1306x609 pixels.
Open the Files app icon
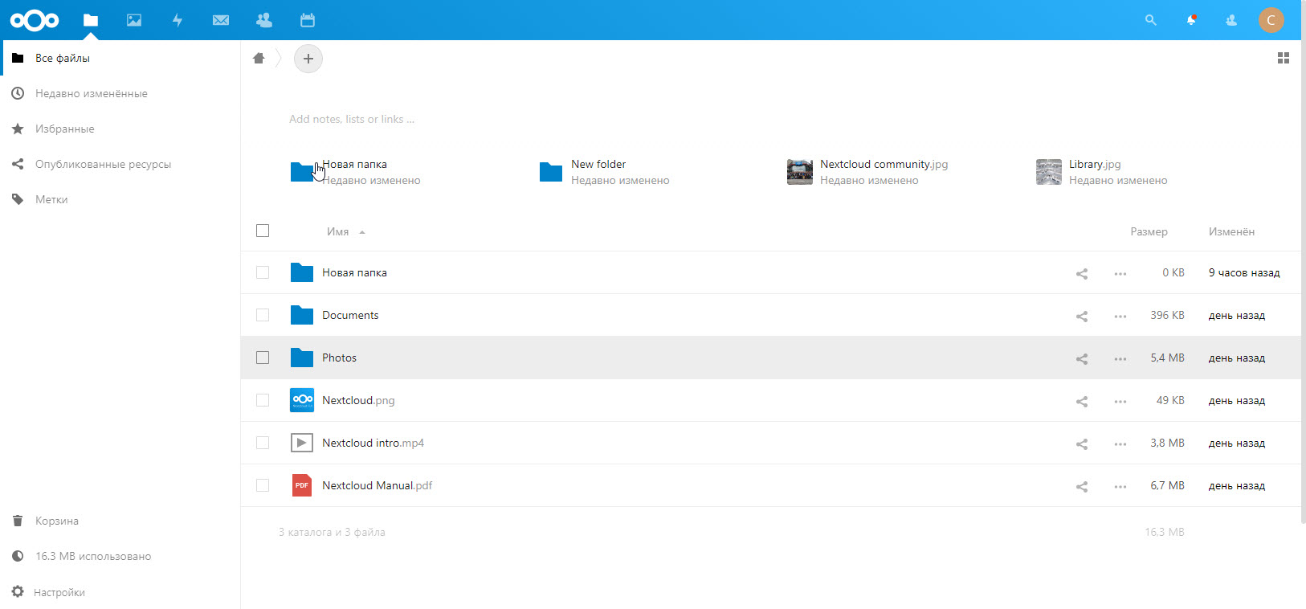click(x=91, y=20)
